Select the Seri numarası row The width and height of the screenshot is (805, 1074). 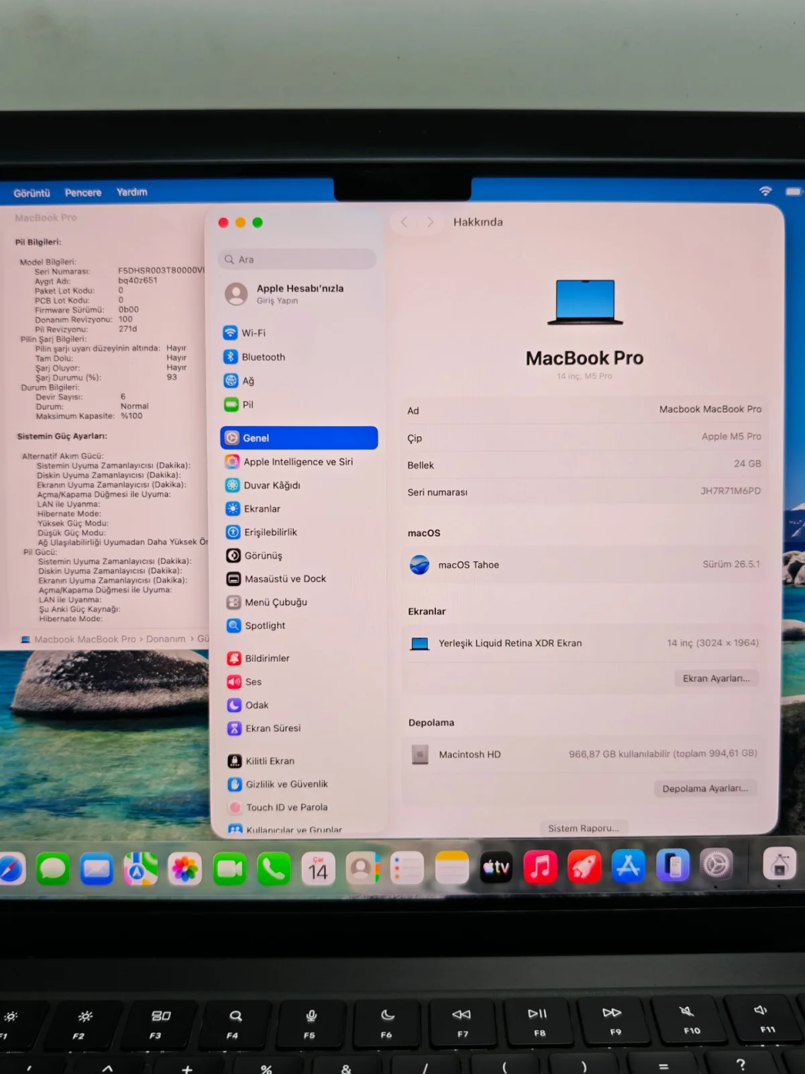(584, 491)
